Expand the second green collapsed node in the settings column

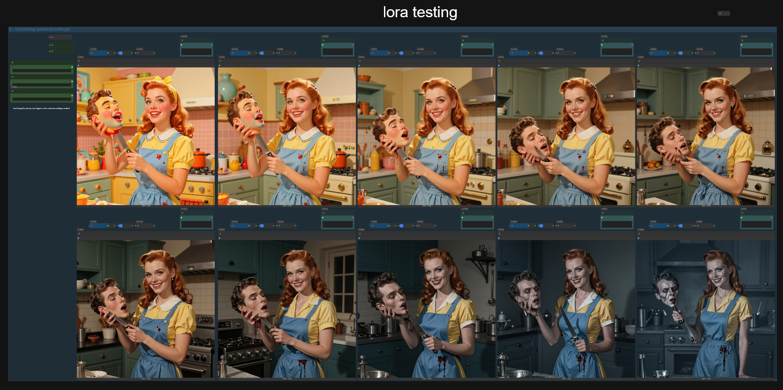point(63,45)
